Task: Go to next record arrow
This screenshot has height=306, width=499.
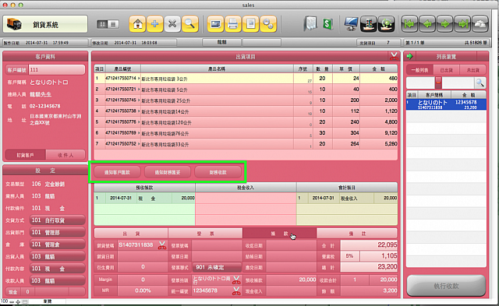Action: pyautogui.click(x=445, y=24)
